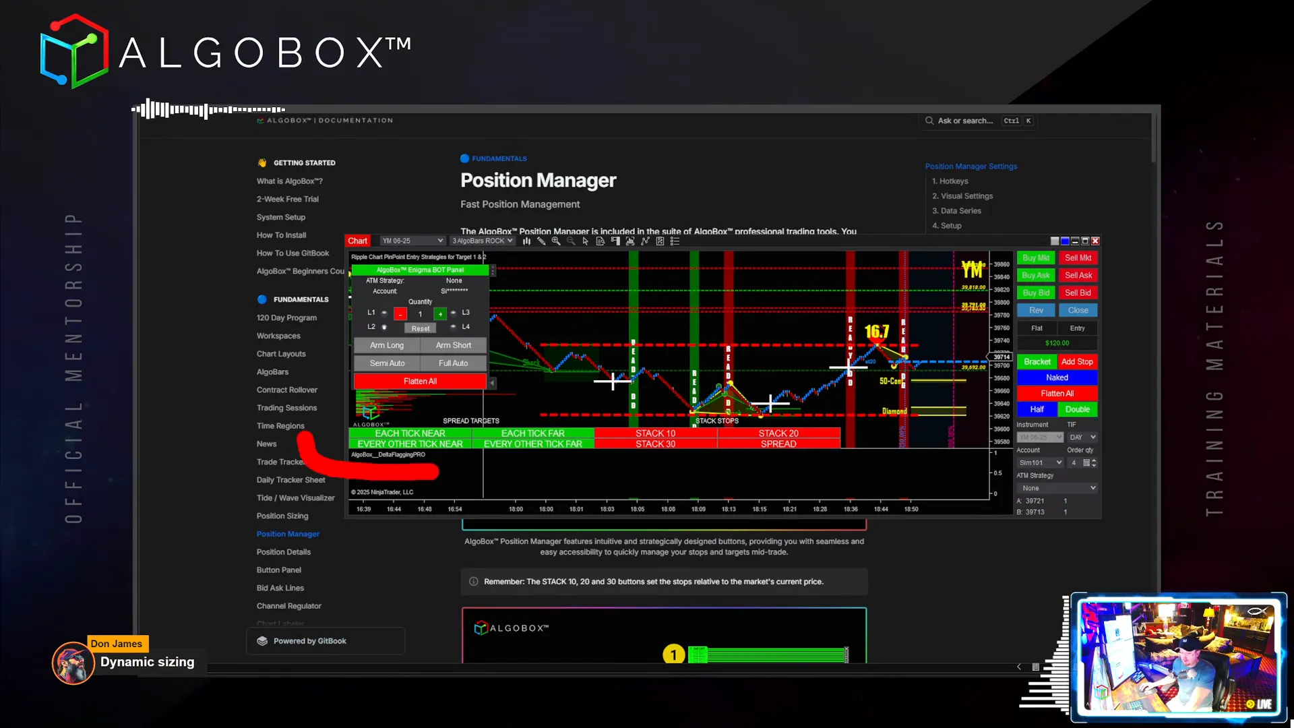
Task: Click the Semi Auto button
Action: pos(387,363)
